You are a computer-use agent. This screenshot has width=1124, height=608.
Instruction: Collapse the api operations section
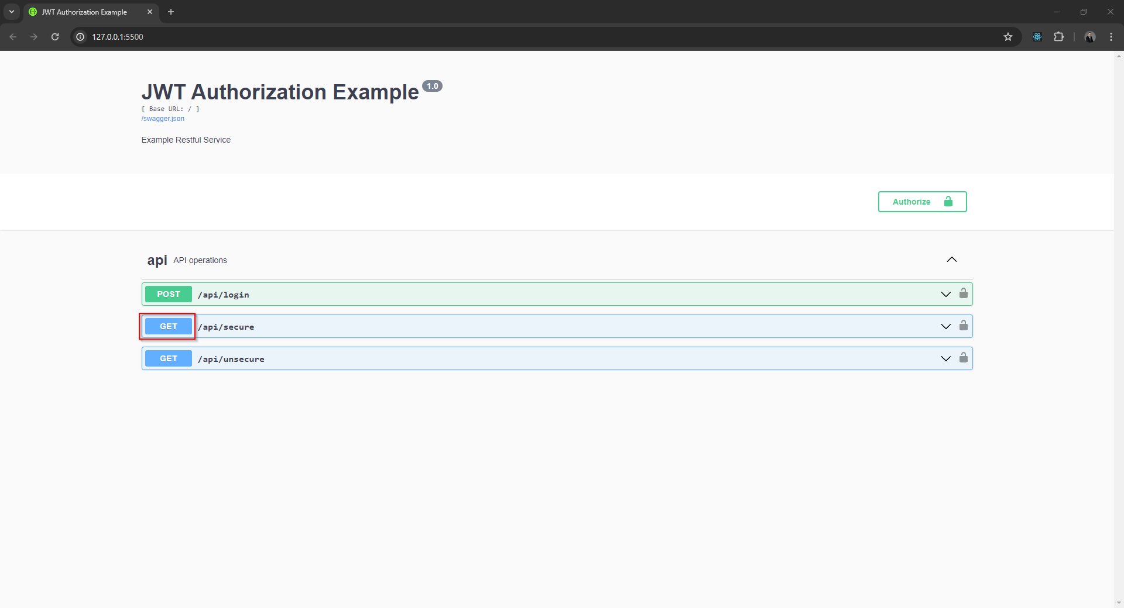[x=951, y=260]
